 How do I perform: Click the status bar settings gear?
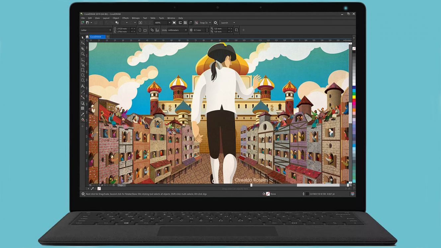pos(83,194)
